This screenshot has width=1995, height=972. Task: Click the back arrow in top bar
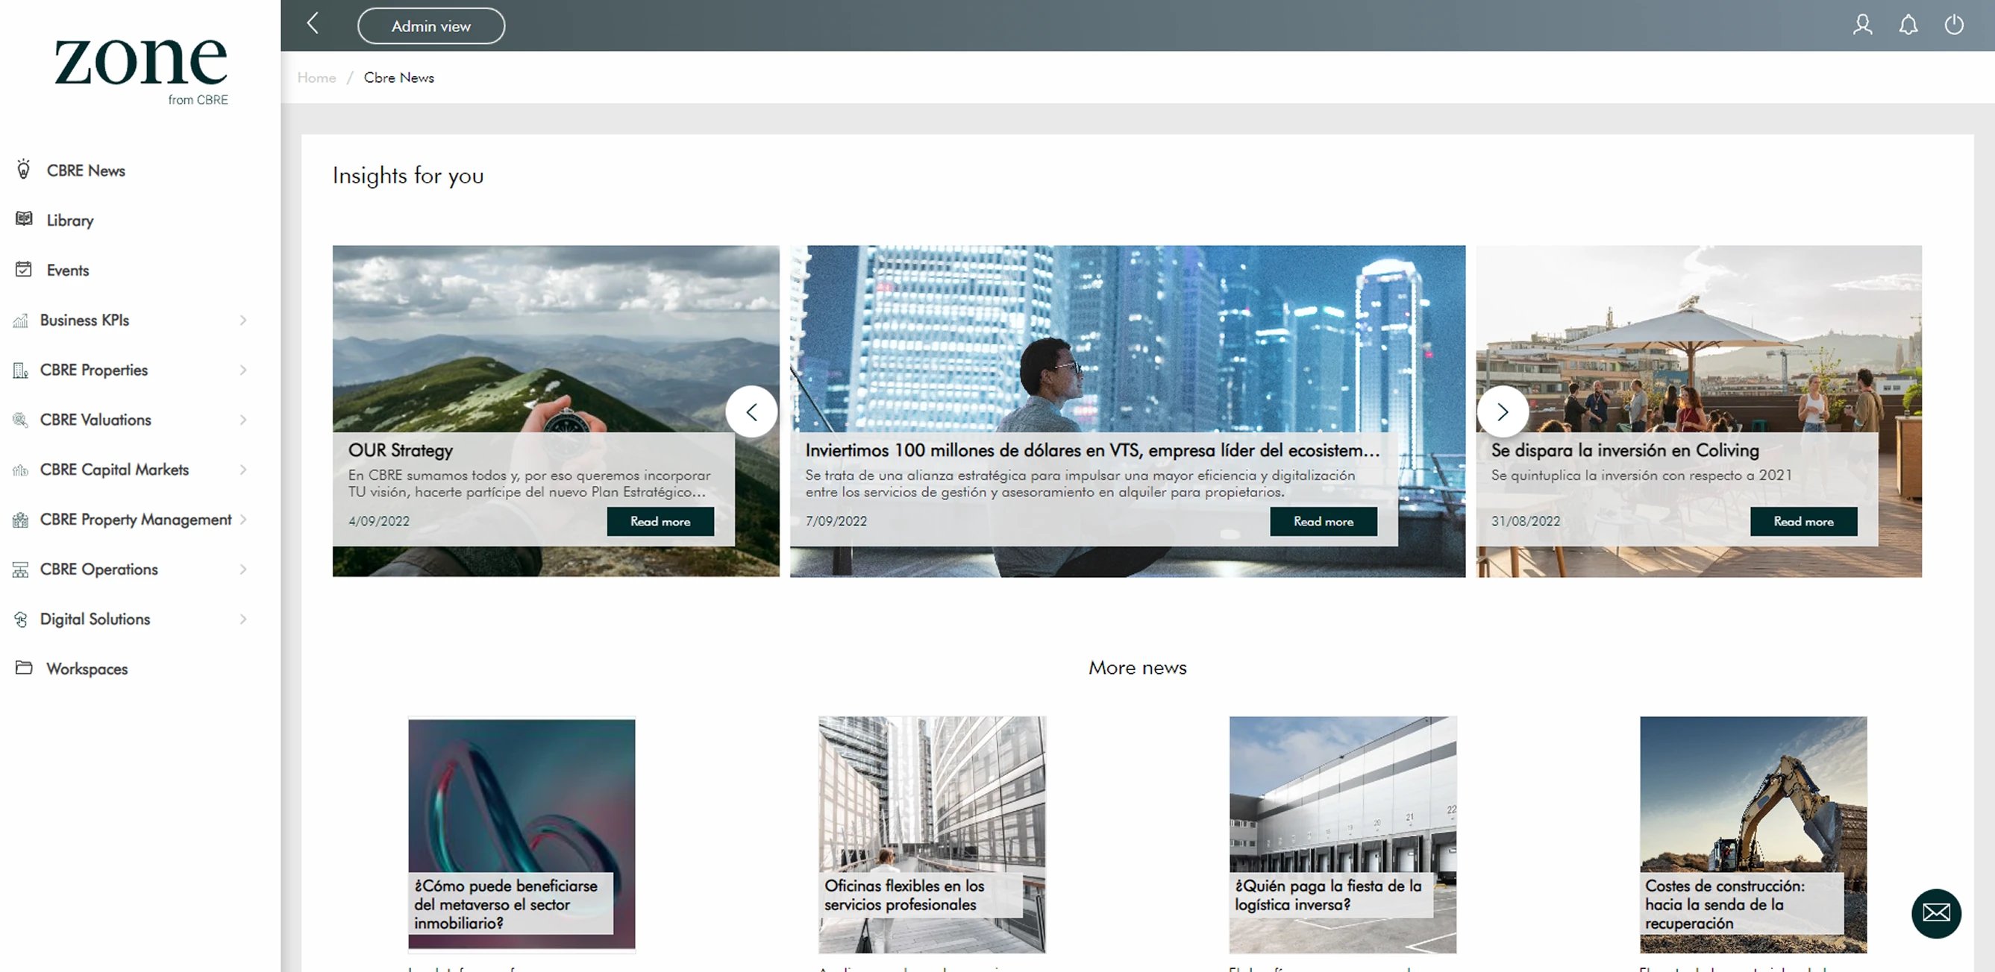pos(313,23)
